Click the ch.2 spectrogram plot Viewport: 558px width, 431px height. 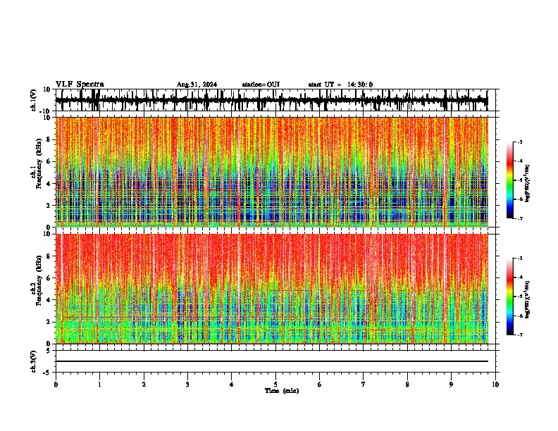pyautogui.click(x=272, y=289)
